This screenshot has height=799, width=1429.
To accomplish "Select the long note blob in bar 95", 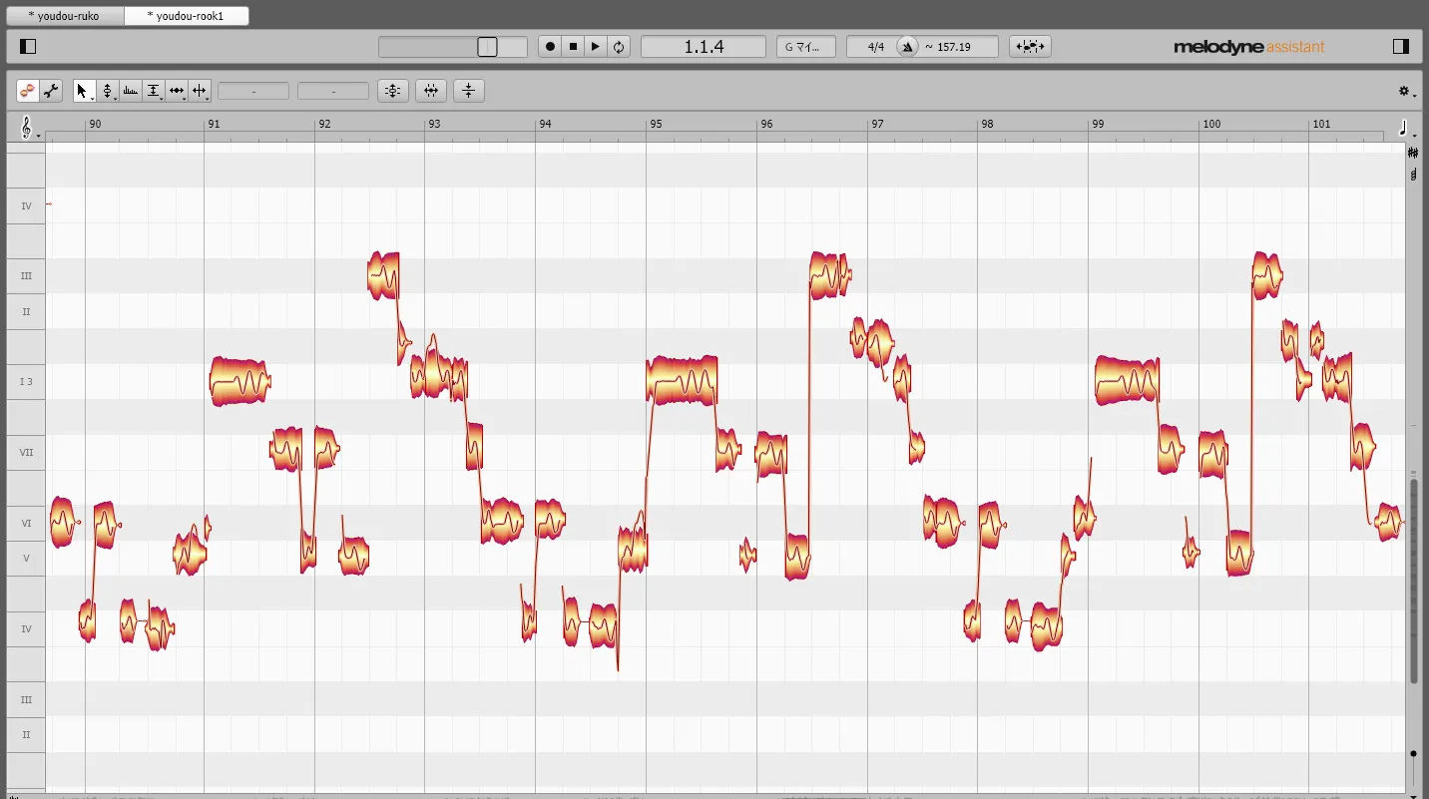I will click(683, 380).
